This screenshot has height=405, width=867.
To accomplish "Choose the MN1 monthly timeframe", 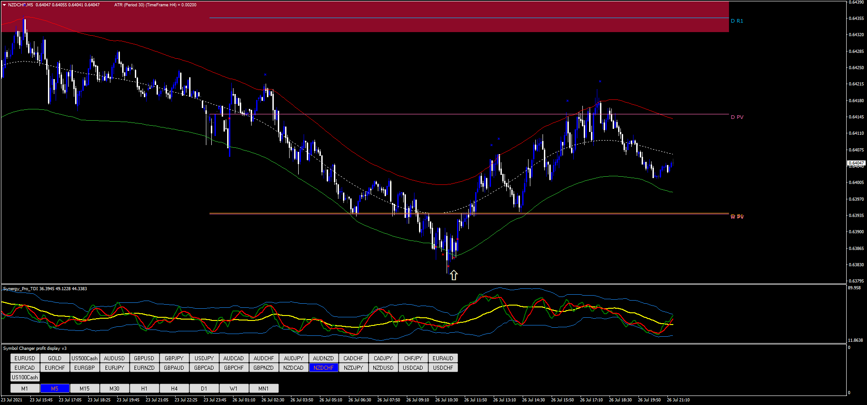I will [263, 388].
